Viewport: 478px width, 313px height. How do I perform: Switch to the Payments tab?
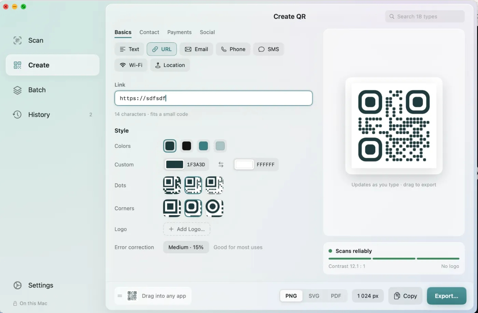click(x=179, y=32)
